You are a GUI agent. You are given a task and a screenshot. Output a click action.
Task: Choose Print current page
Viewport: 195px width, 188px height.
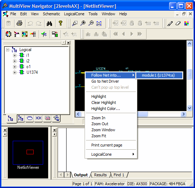click(x=111, y=145)
